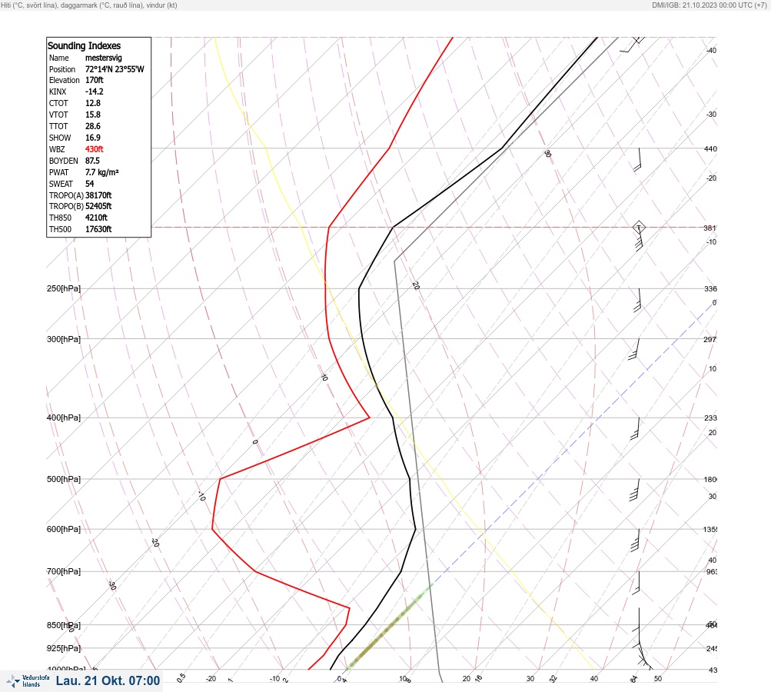
Task: Click the 300[hPa] pressure label
Action: pos(64,339)
